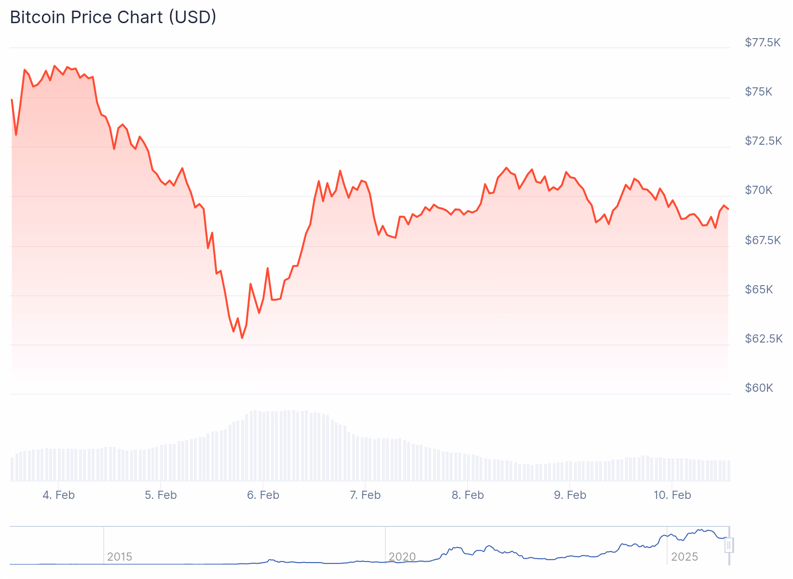Select the 10. Feb date label
Viewport: 793px width, 579px height.
pyautogui.click(x=672, y=495)
